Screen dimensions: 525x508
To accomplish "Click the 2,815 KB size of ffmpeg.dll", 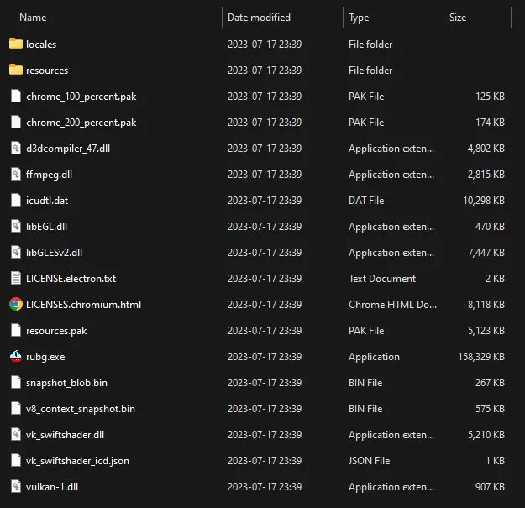I will (x=486, y=175).
